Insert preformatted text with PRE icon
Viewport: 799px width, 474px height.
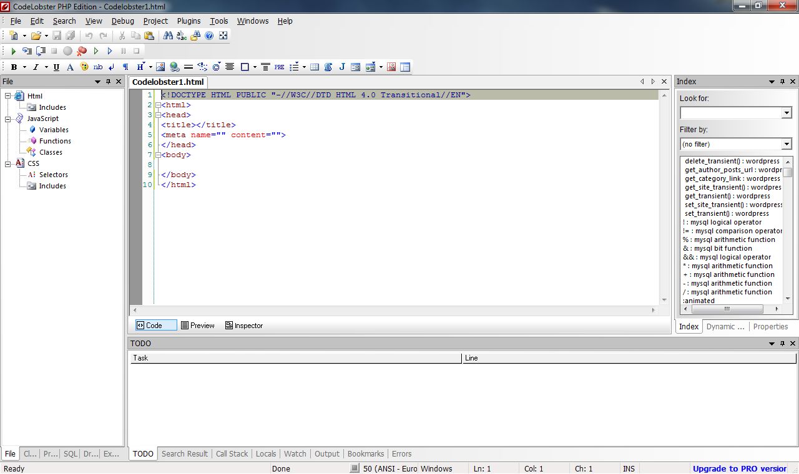pos(279,67)
